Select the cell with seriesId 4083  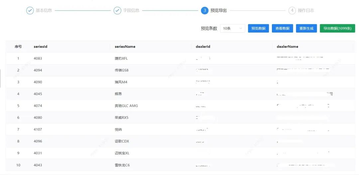coord(38,59)
